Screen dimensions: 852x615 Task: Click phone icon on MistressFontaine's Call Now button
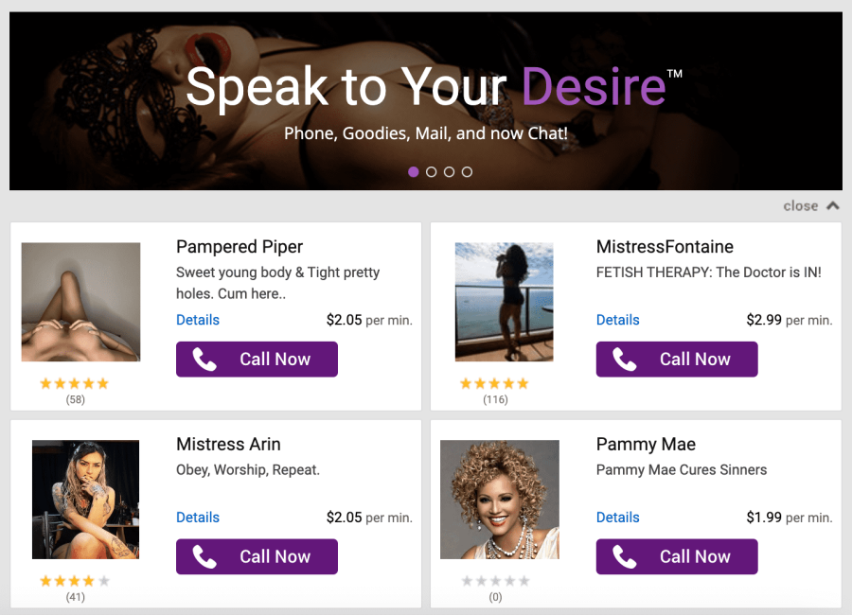point(625,360)
